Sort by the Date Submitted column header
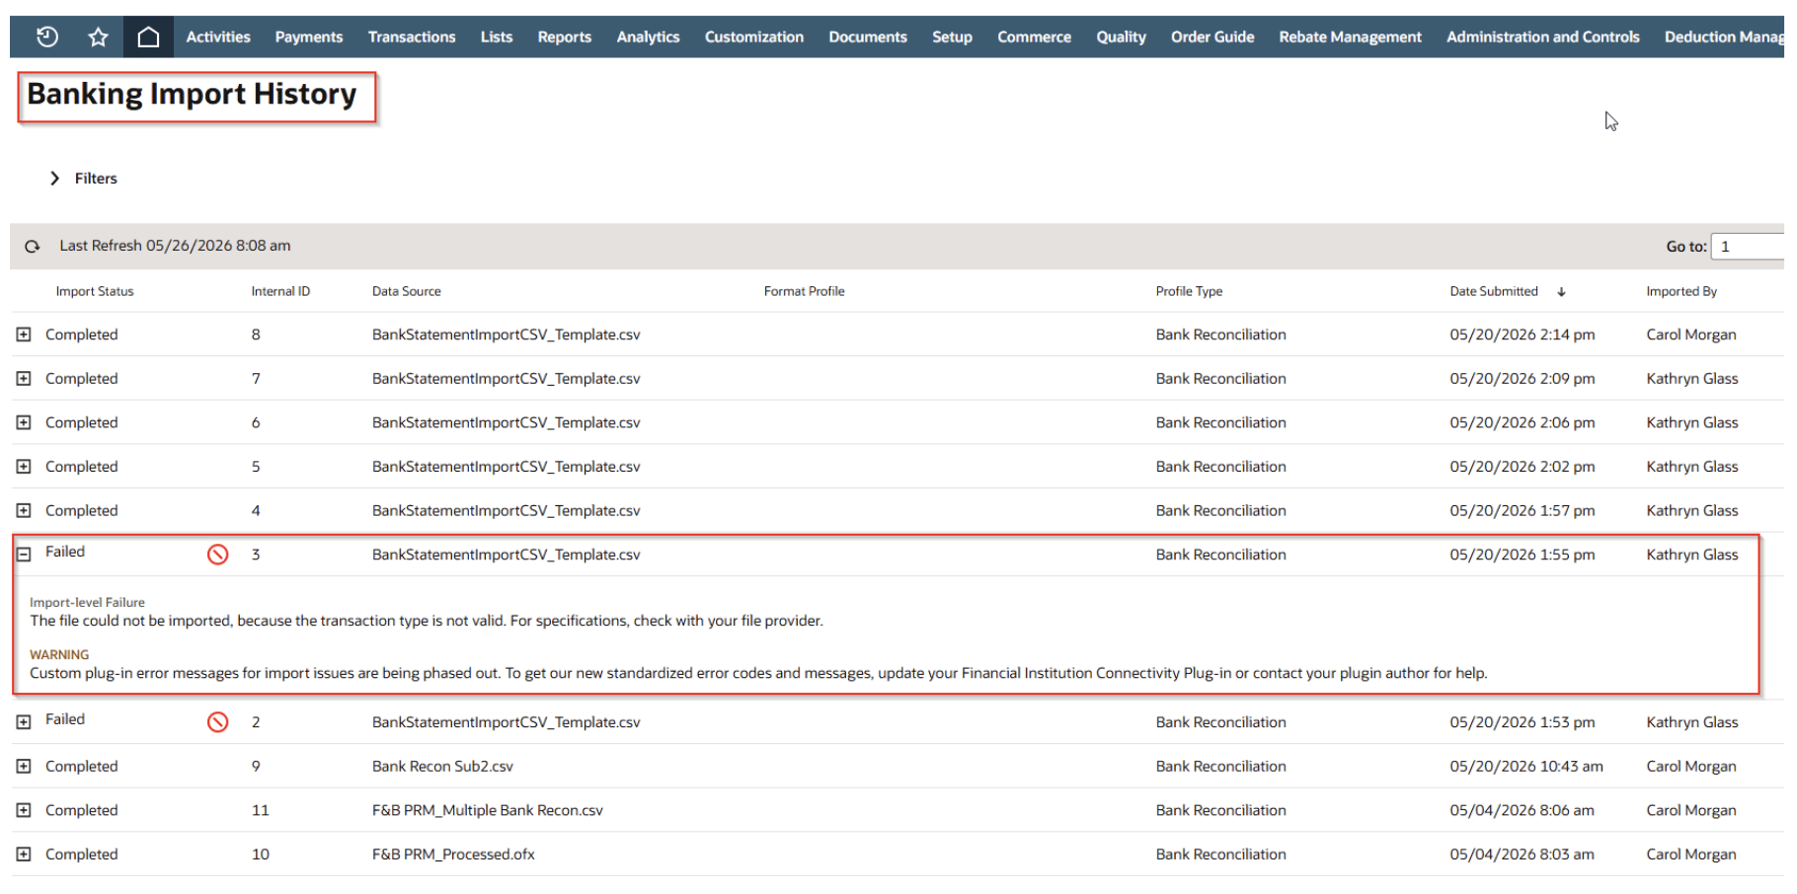This screenshot has height=894, width=1797. (1494, 292)
